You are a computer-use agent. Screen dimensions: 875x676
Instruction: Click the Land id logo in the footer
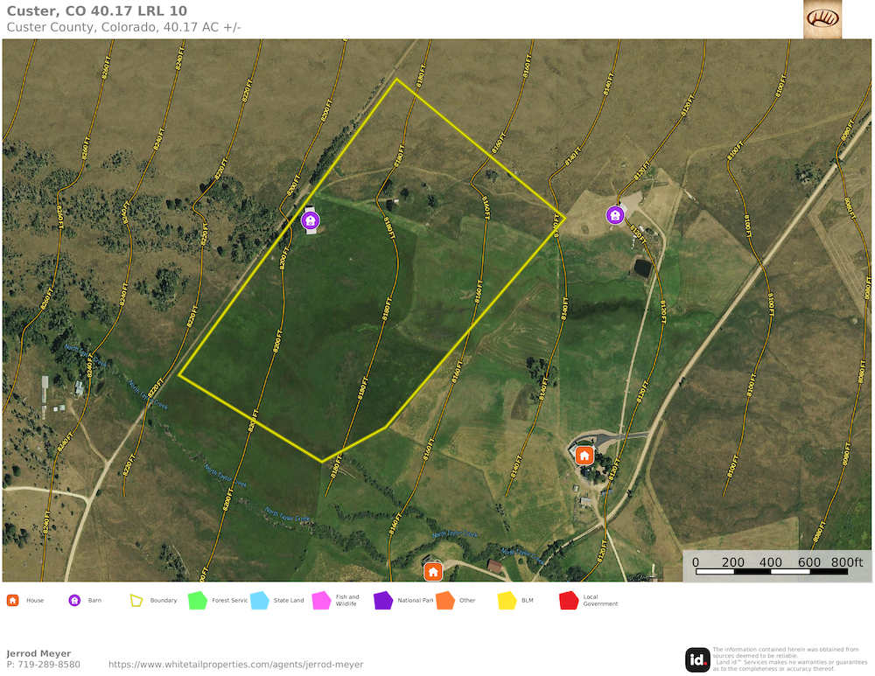tap(697, 659)
